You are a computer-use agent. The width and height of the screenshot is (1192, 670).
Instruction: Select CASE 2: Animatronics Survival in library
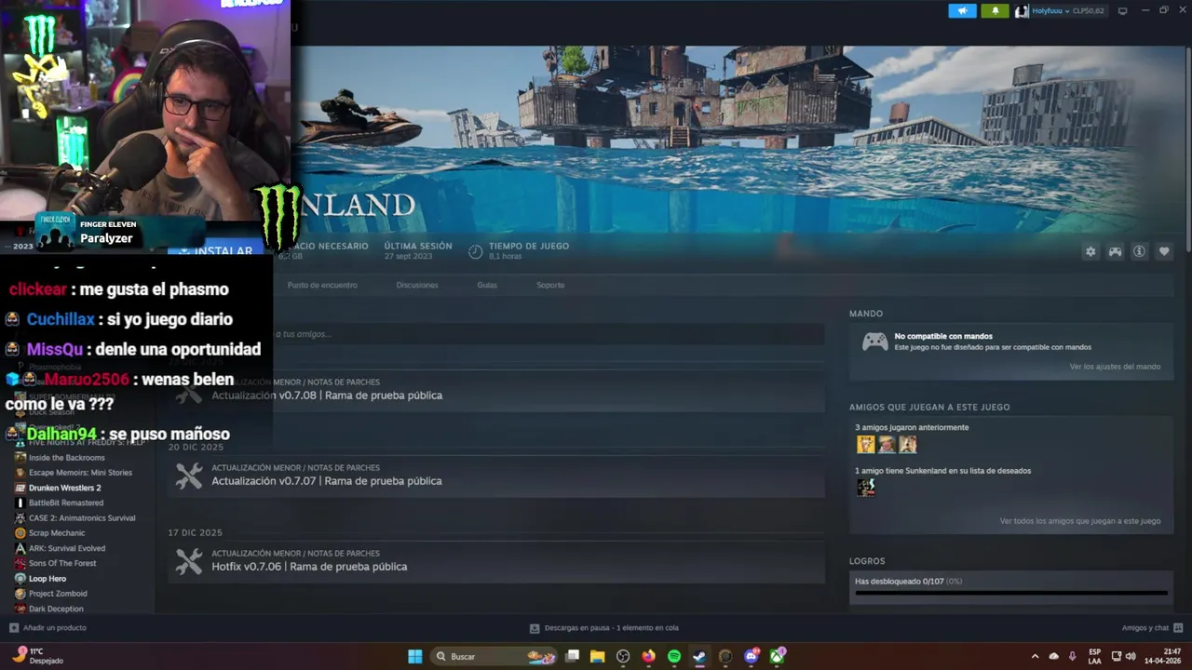82,518
